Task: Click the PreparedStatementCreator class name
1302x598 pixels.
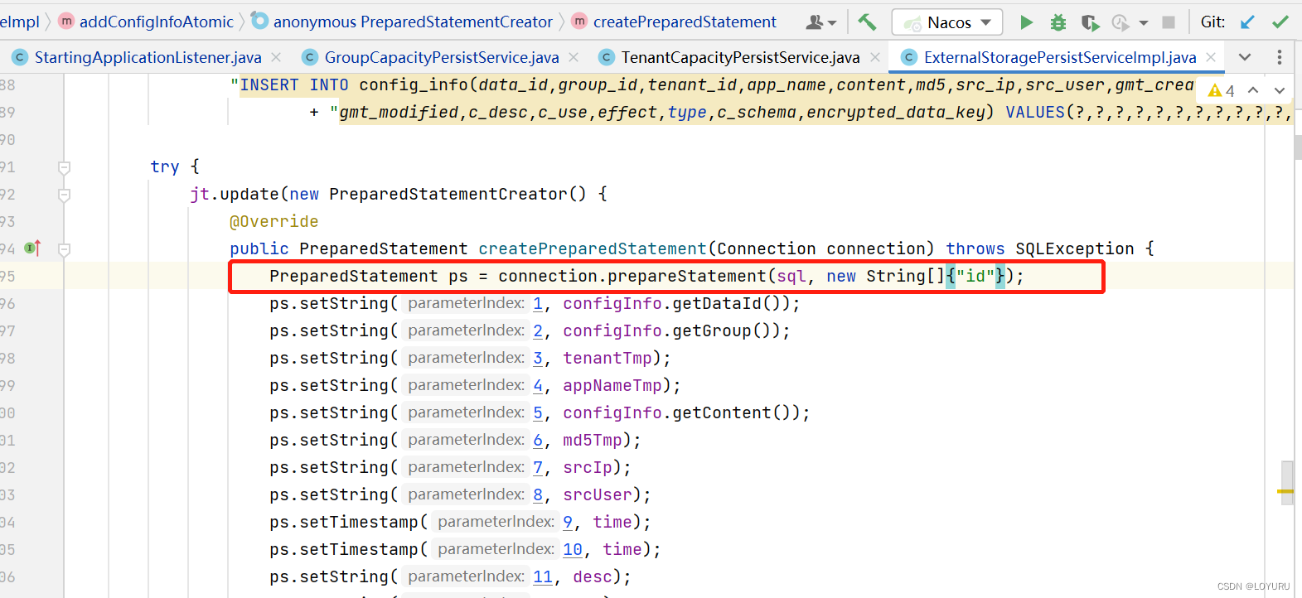Action: (x=448, y=194)
